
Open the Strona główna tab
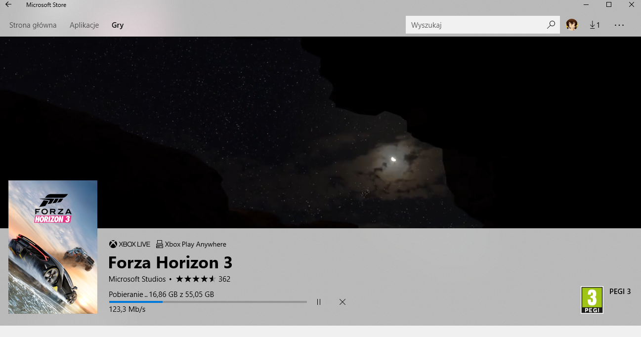pos(33,25)
